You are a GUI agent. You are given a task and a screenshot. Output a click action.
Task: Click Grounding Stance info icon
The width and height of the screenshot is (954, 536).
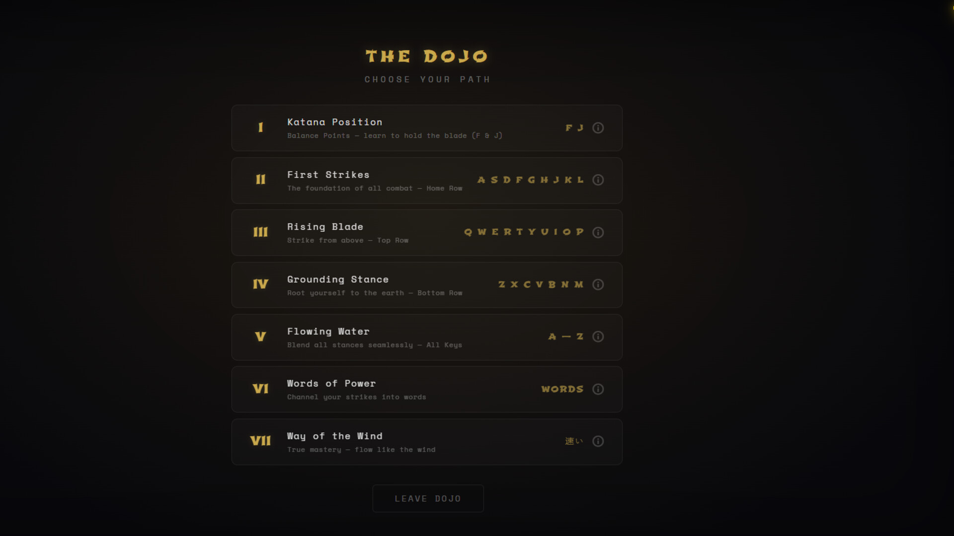pyautogui.click(x=598, y=284)
